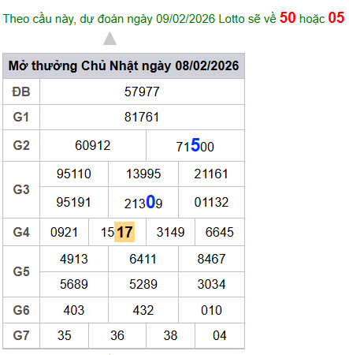Click G4 number 0921
The width and height of the screenshot is (349, 355).
[64, 232]
